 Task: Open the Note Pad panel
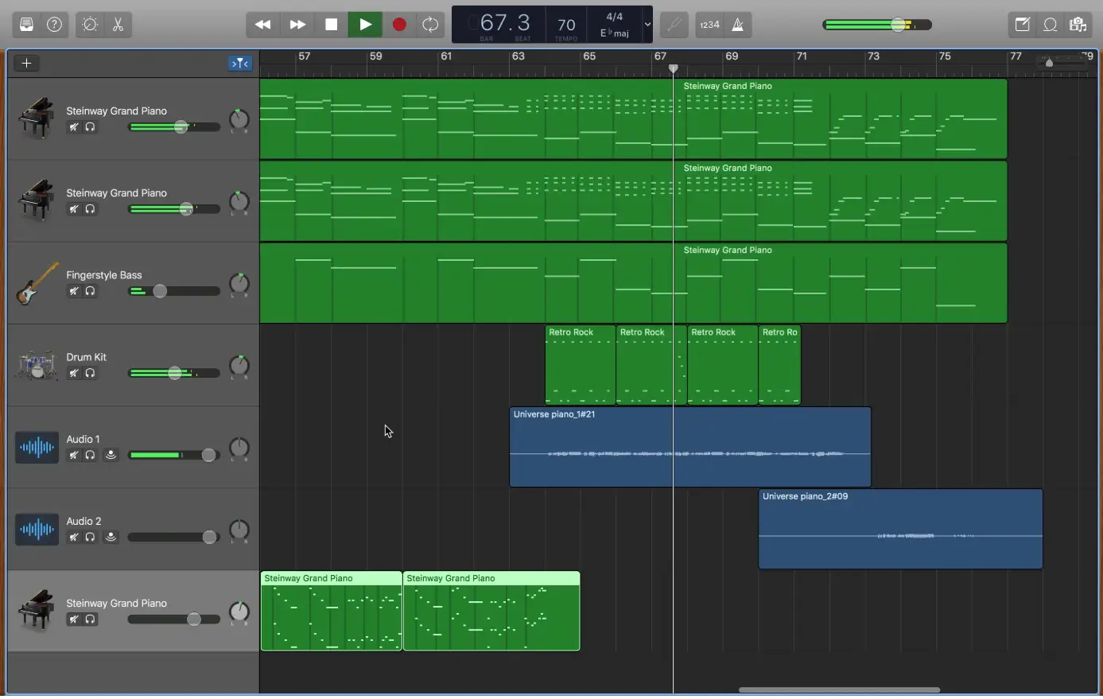point(1022,25)
